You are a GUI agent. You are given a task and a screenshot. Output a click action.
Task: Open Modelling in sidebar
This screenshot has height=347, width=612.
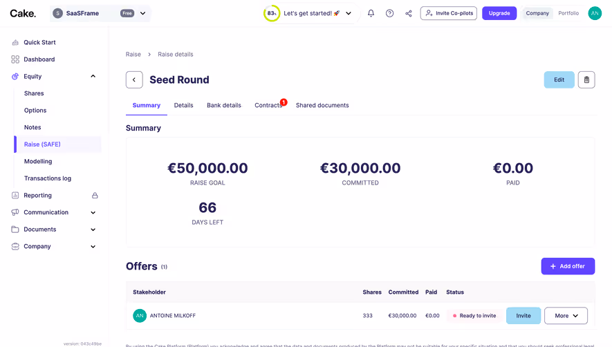click(x=38, y=161)
